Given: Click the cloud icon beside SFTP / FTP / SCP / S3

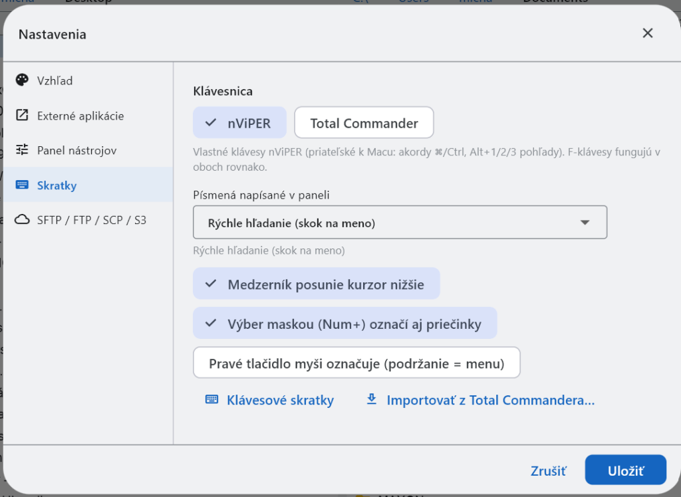Looking at the screenshot, I should point(22,220).
